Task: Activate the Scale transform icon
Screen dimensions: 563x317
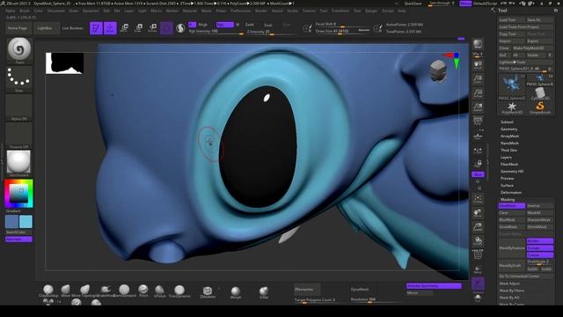Action: tap(138, 28)
